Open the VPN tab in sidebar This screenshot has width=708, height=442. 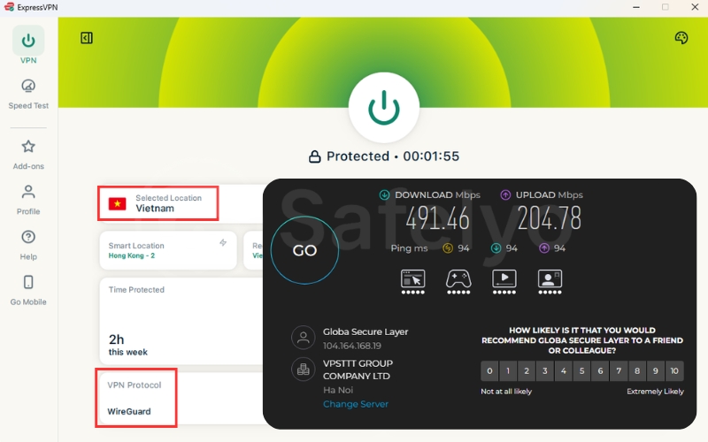pyautogui.click(x=28, y=45)
